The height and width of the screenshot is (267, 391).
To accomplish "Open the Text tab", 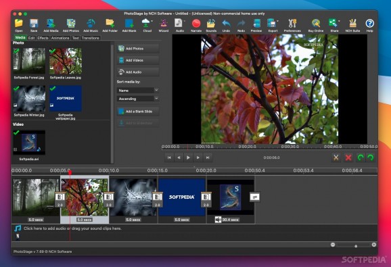I will [x=75, y=38].
